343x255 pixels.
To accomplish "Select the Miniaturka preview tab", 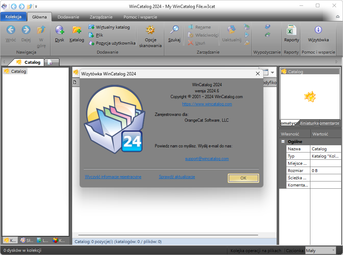I will (309, 123).
